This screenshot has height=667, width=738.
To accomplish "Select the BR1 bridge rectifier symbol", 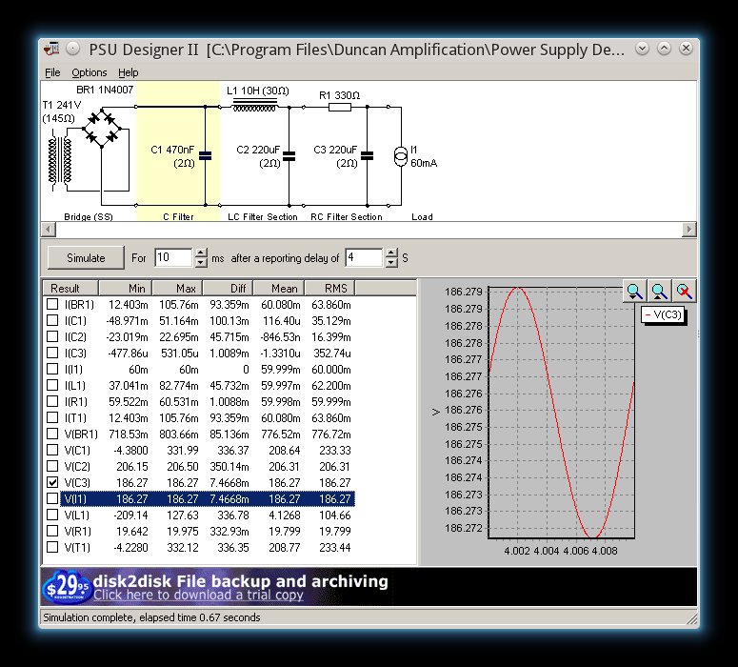I will [102, 128].
